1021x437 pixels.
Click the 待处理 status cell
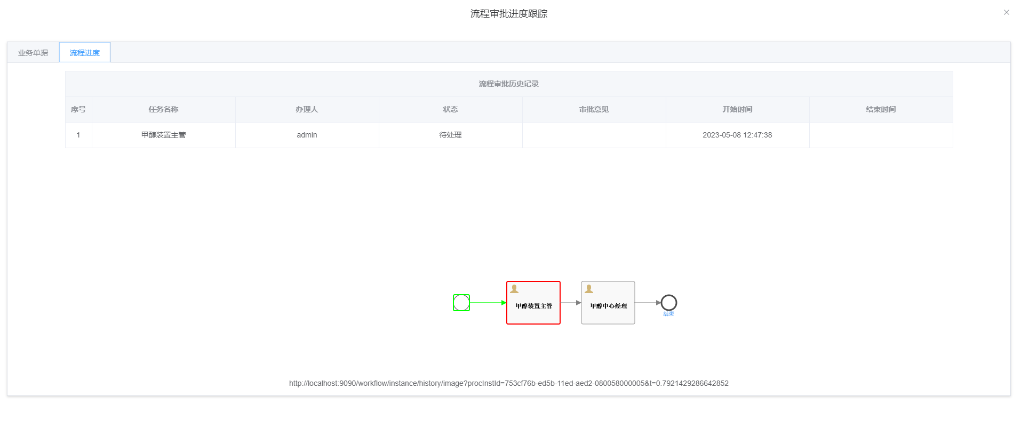[450, 135]
